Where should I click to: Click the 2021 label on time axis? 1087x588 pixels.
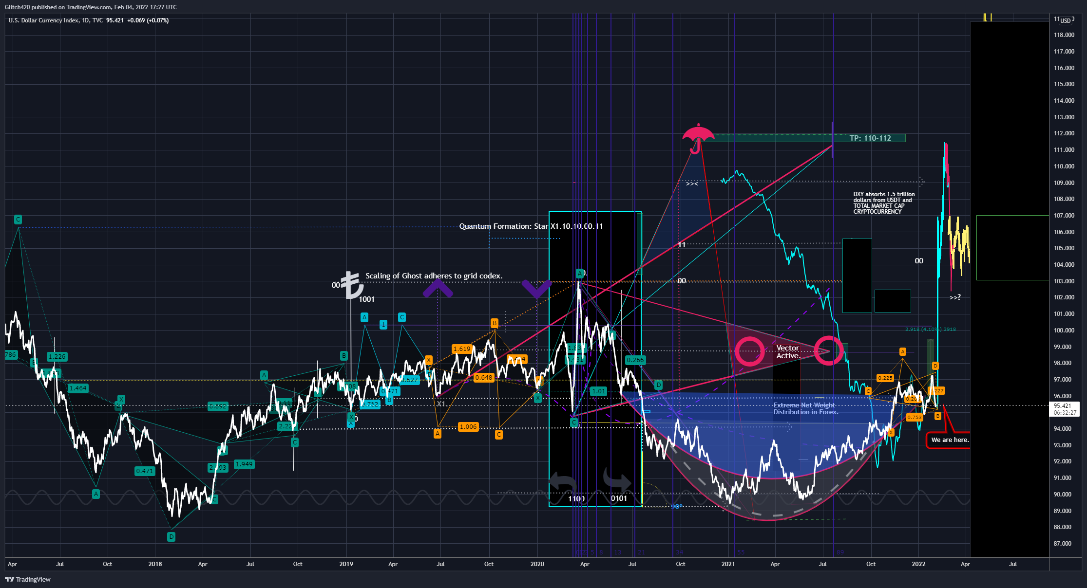point(728,564)
